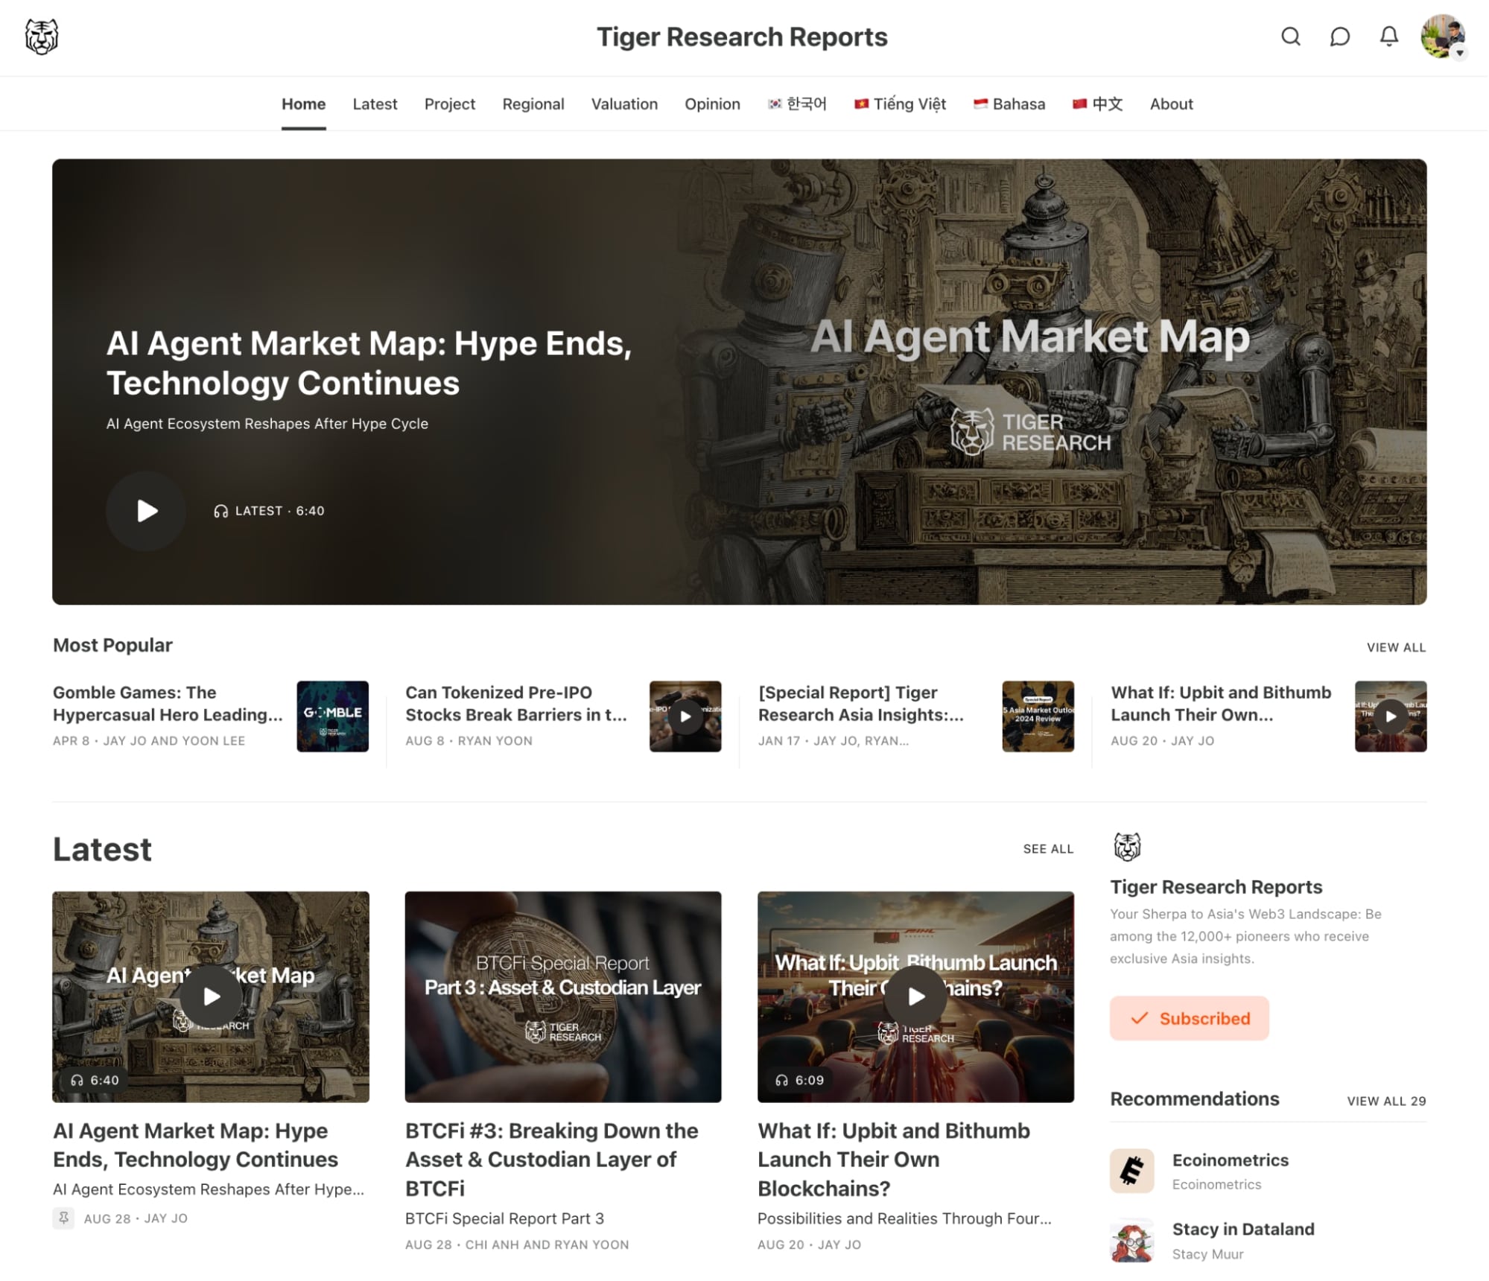Image resolution: width=1489 pixels, height=1281 pixels.
Task: Go to the Valuation tab
Action: click(x=624, y=104)
